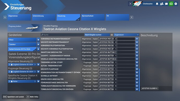This screenshot has width=180, height=101.
Task: Click E next tab key icon
Action: [x=132, y=17]
